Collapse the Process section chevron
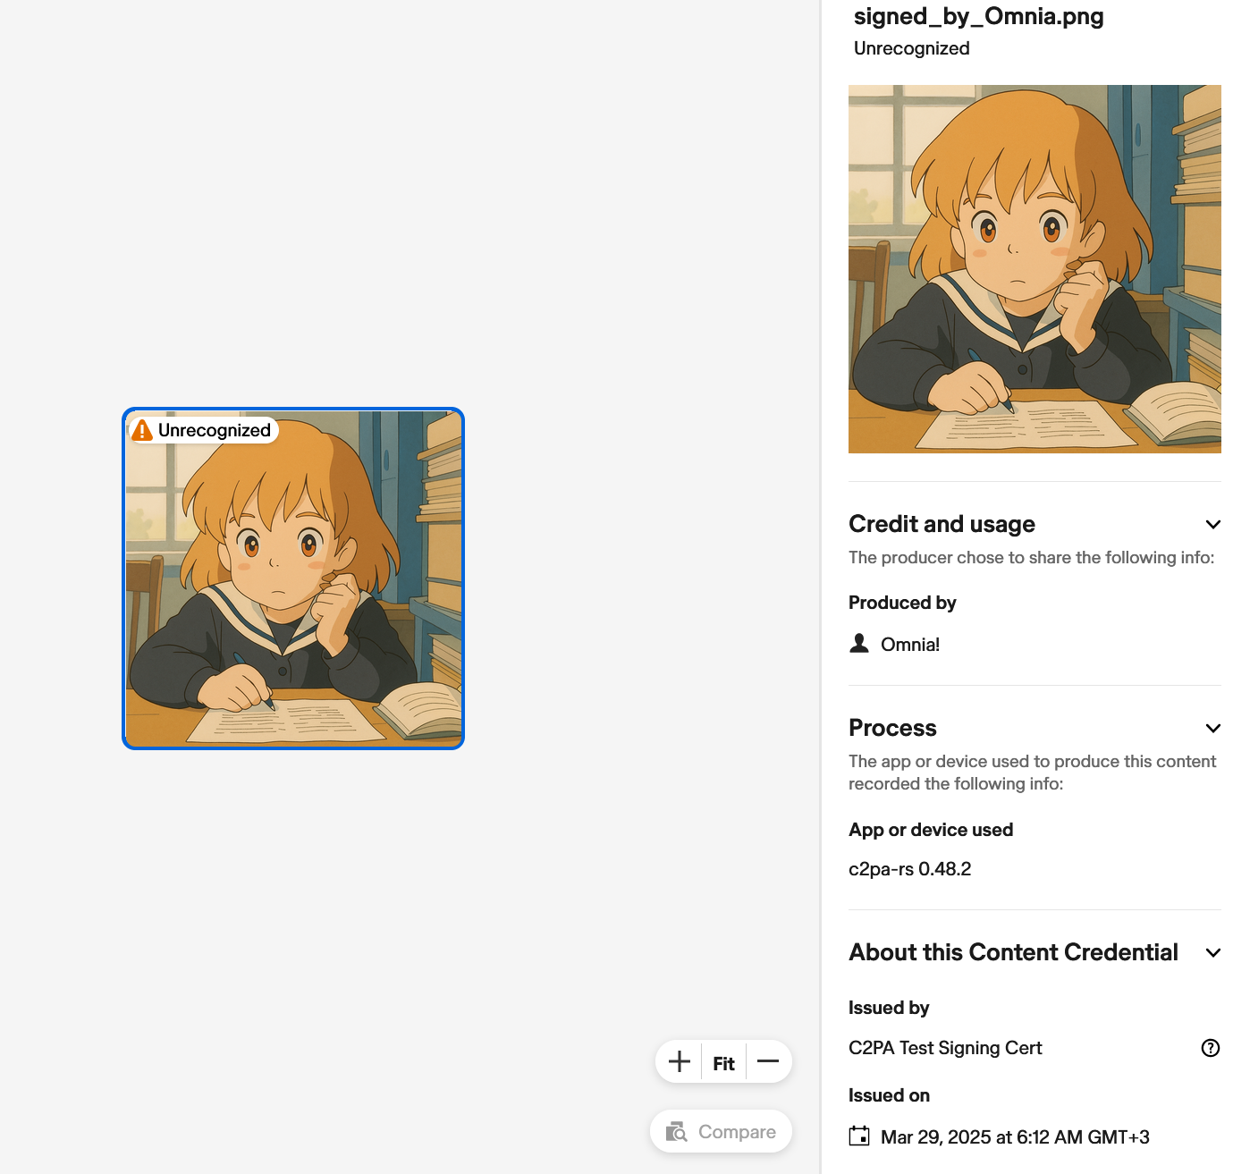This screenshot has width=1233, height=1174. pos(1213,729)
